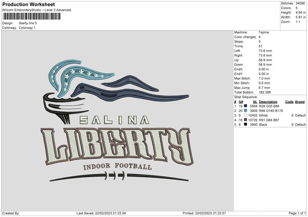Click the stitch count '34096'
Image resolution: width=308 pixels, height=217 pixels.
click(300, 4)
